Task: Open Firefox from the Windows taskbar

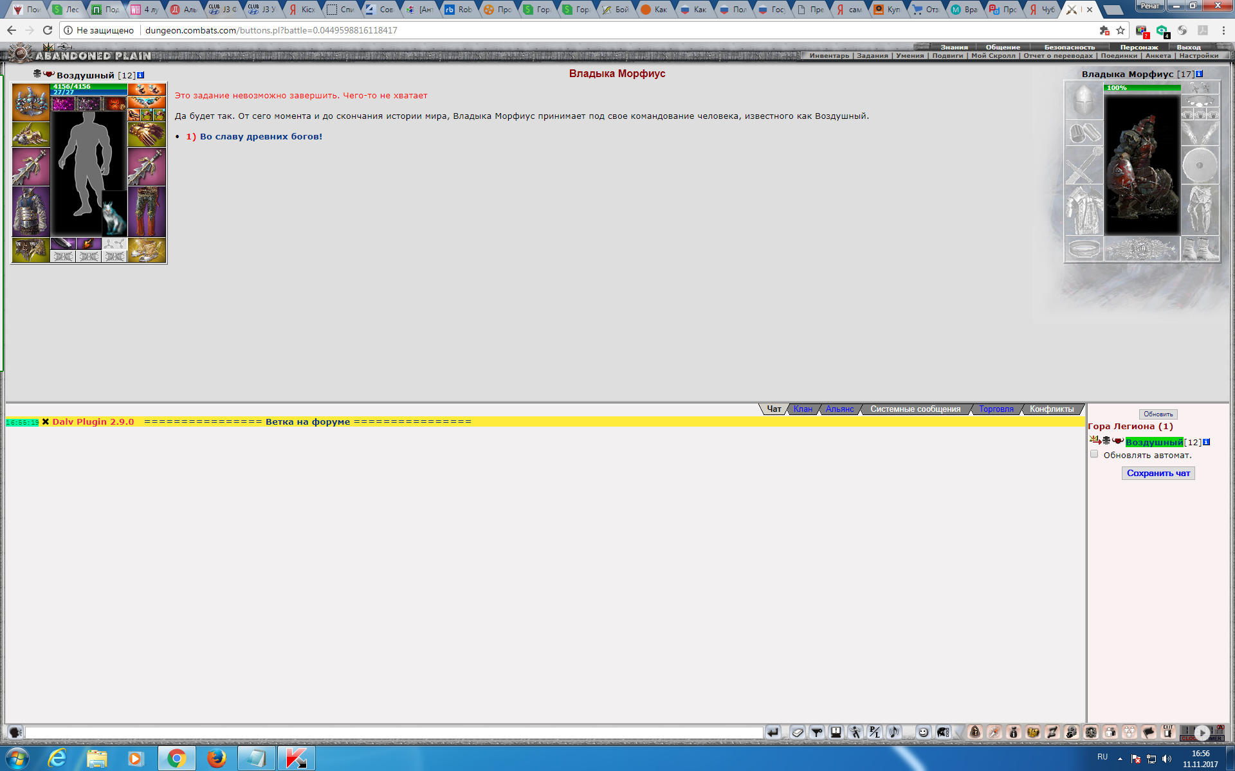Action: (217, 758)
